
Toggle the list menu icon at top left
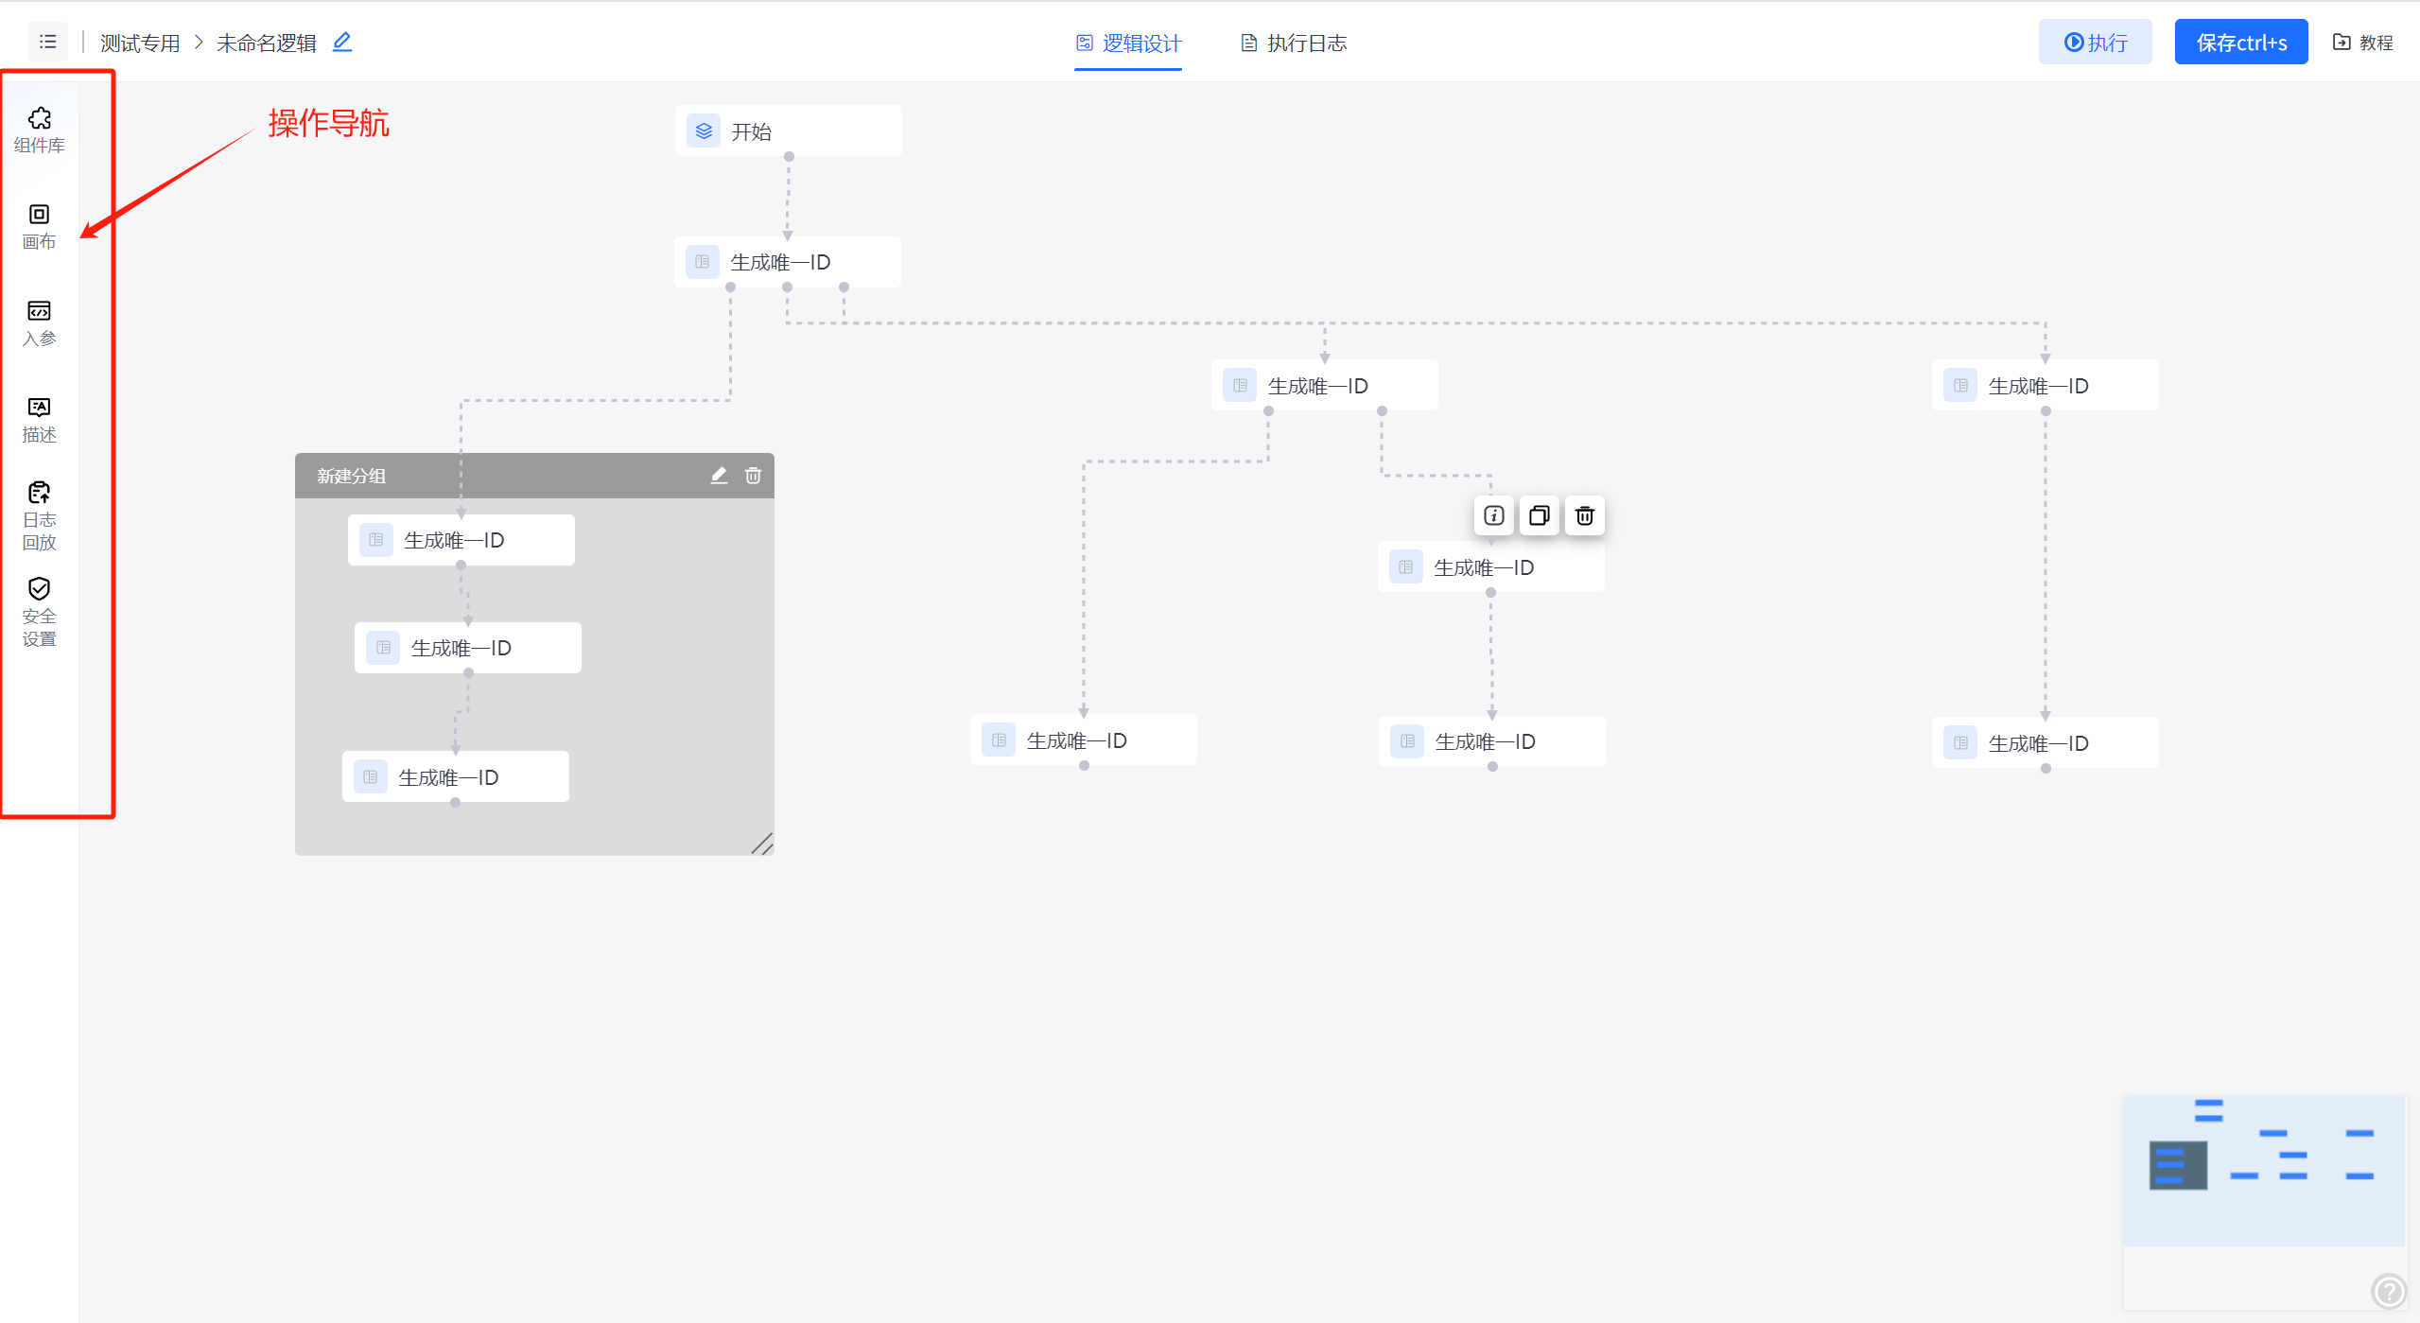click(47, 42)
